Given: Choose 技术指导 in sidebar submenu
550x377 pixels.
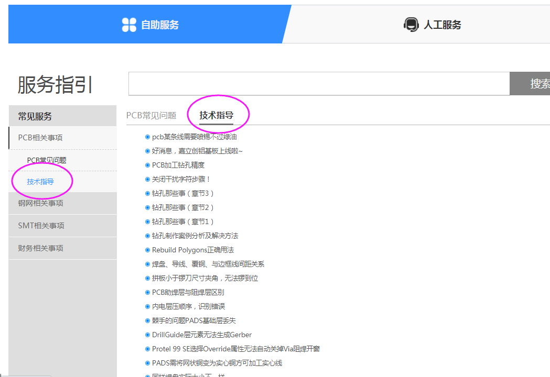Looking at the screenshot, I should (x=40, y=182).
